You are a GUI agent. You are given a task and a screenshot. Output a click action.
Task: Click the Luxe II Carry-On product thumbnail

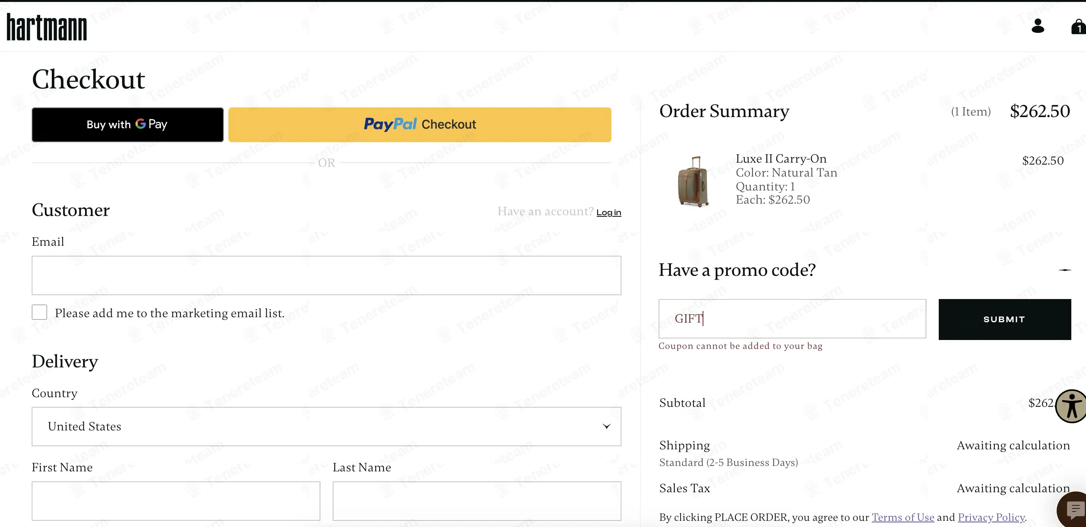click(693, 181)
